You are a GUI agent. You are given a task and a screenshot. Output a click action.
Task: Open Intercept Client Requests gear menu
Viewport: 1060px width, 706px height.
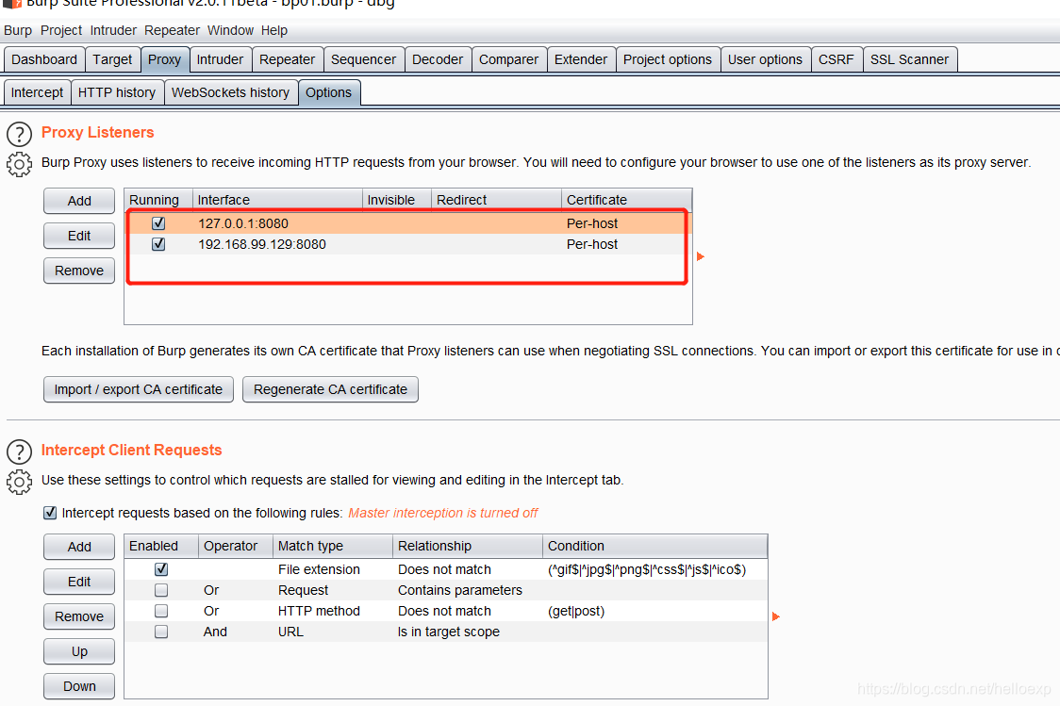(x=19, y=482)
